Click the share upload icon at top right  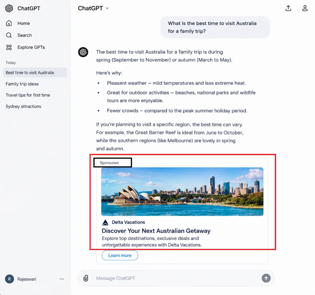pos(288,8)
